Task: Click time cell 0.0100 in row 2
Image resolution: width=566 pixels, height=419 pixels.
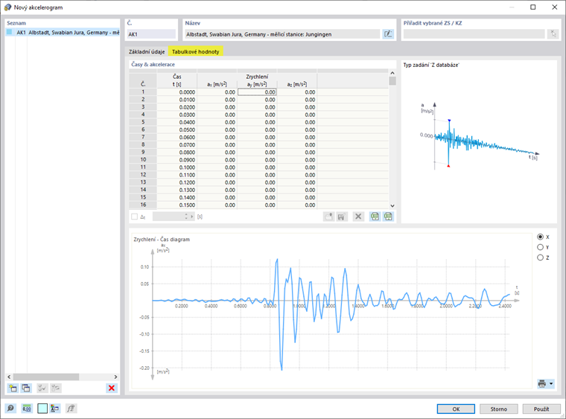Action: (177, 100)
